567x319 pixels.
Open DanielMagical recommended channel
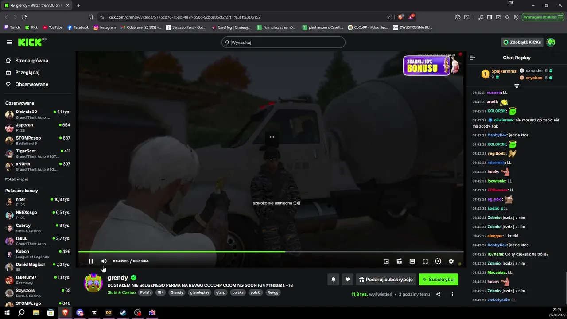point(38,267)
